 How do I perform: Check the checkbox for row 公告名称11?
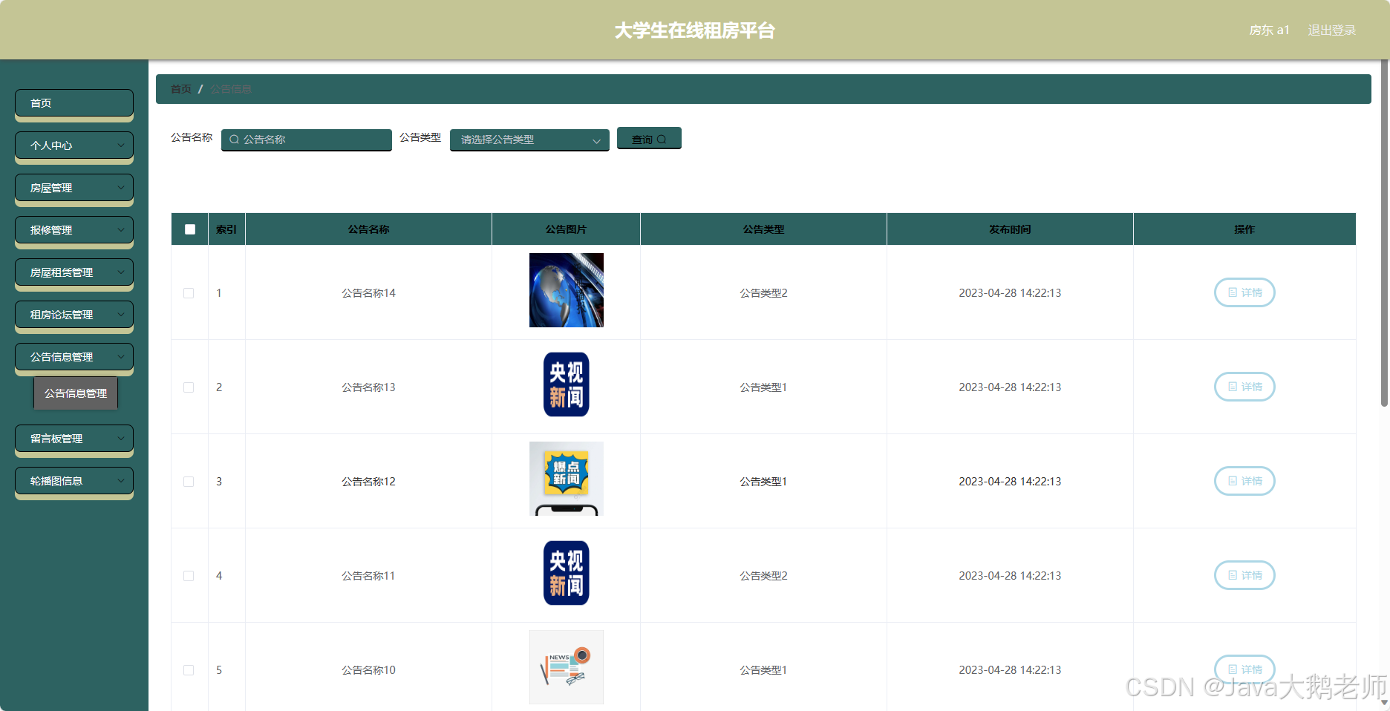(189, 576)
